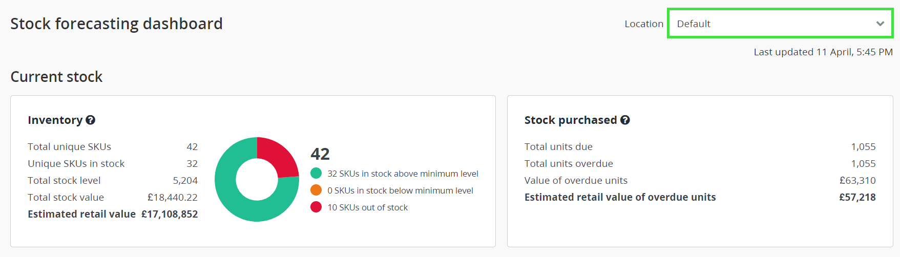Click '0 SKUs in stock below minimum level'
Image resolution: width=900 pixels, height=257 pixels.
click(x=400, y=190)
